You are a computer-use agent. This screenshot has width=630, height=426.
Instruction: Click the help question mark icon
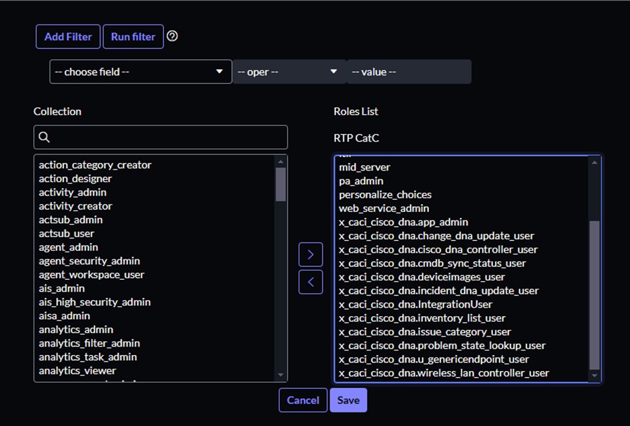(172, 36)
